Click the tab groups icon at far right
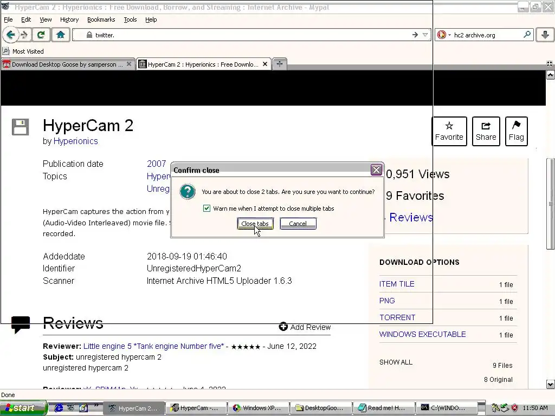555x416 pixels. pyautogui.click(x=550, y=64)
